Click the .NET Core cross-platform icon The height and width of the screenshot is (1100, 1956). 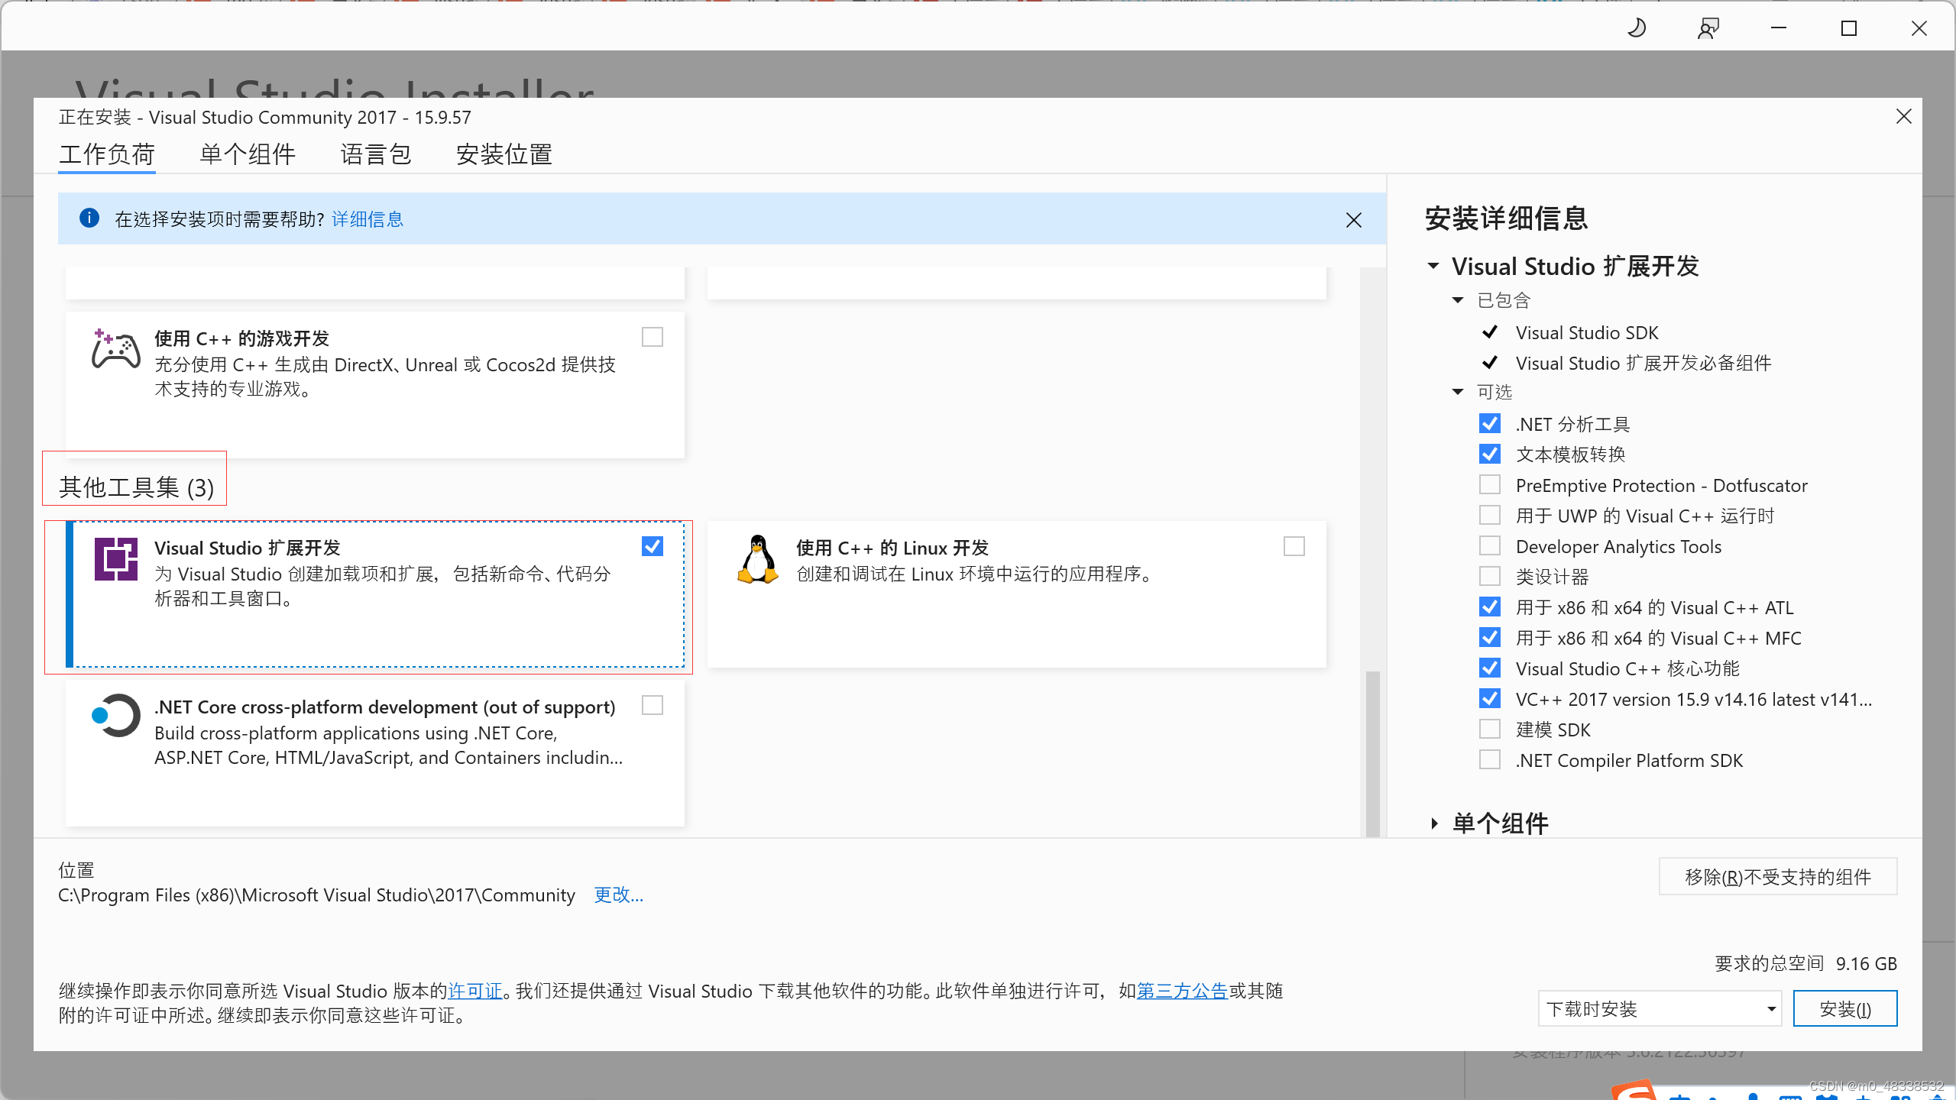[x=116, y=715]
